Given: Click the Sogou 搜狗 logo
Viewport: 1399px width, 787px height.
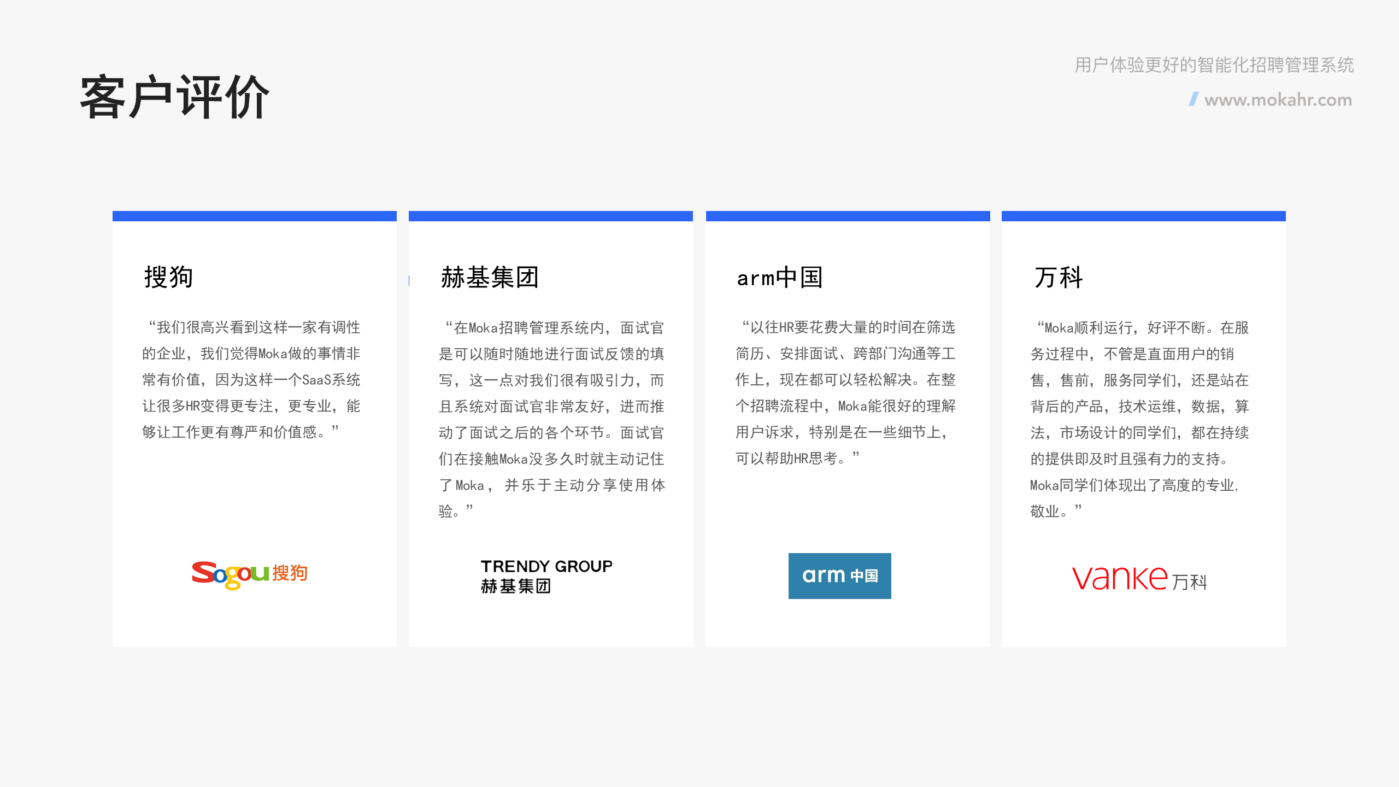Looking at the screenshot, I should point(250,575).
